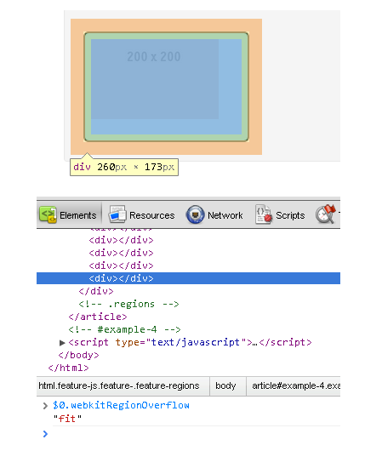Click the $0.webkitRegionOverflow console entry
The image size is (382, 451).
pos(121,405)
